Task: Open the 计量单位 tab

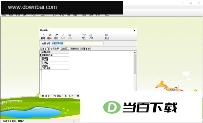Action: tap(86, 49)
